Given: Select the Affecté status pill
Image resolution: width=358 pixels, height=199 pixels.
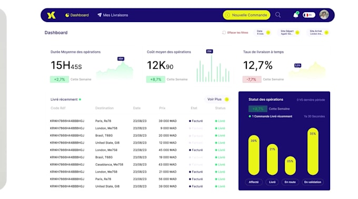Looking at the screenshot, I should pos(254,182).
